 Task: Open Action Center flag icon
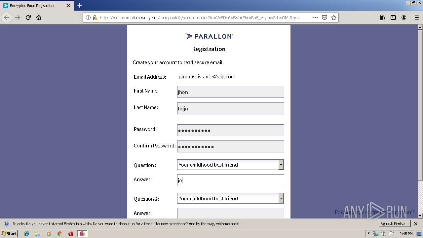pyautogui.click(x=392, y=234)
